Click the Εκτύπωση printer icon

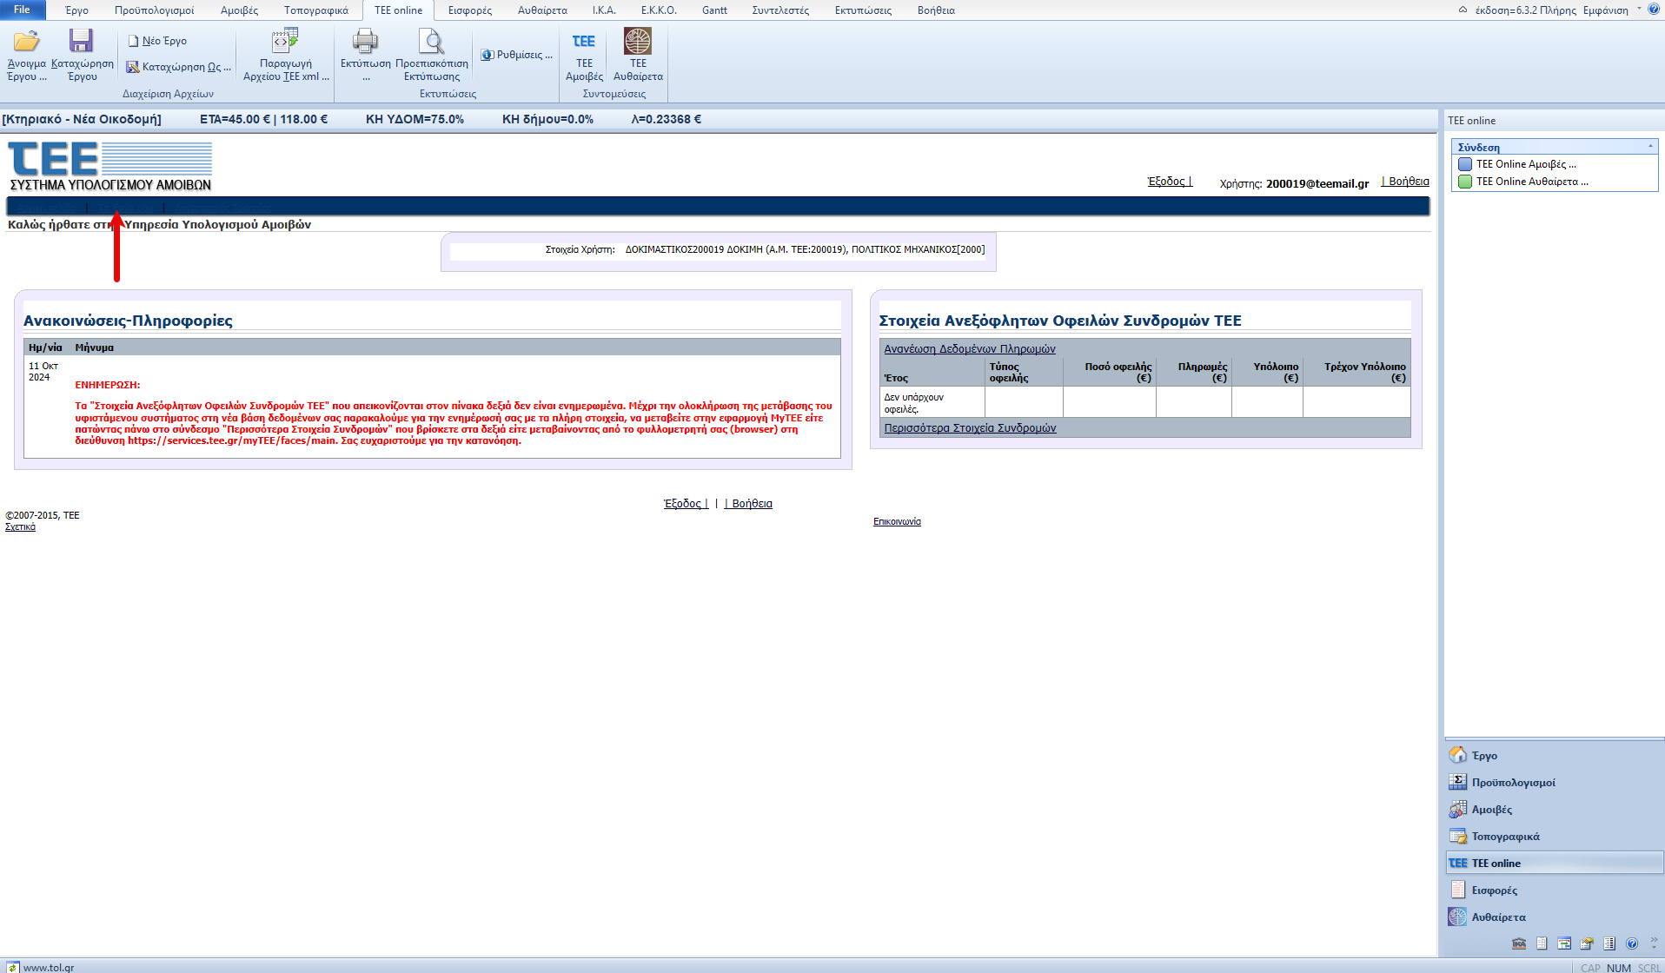click(365, 42)
